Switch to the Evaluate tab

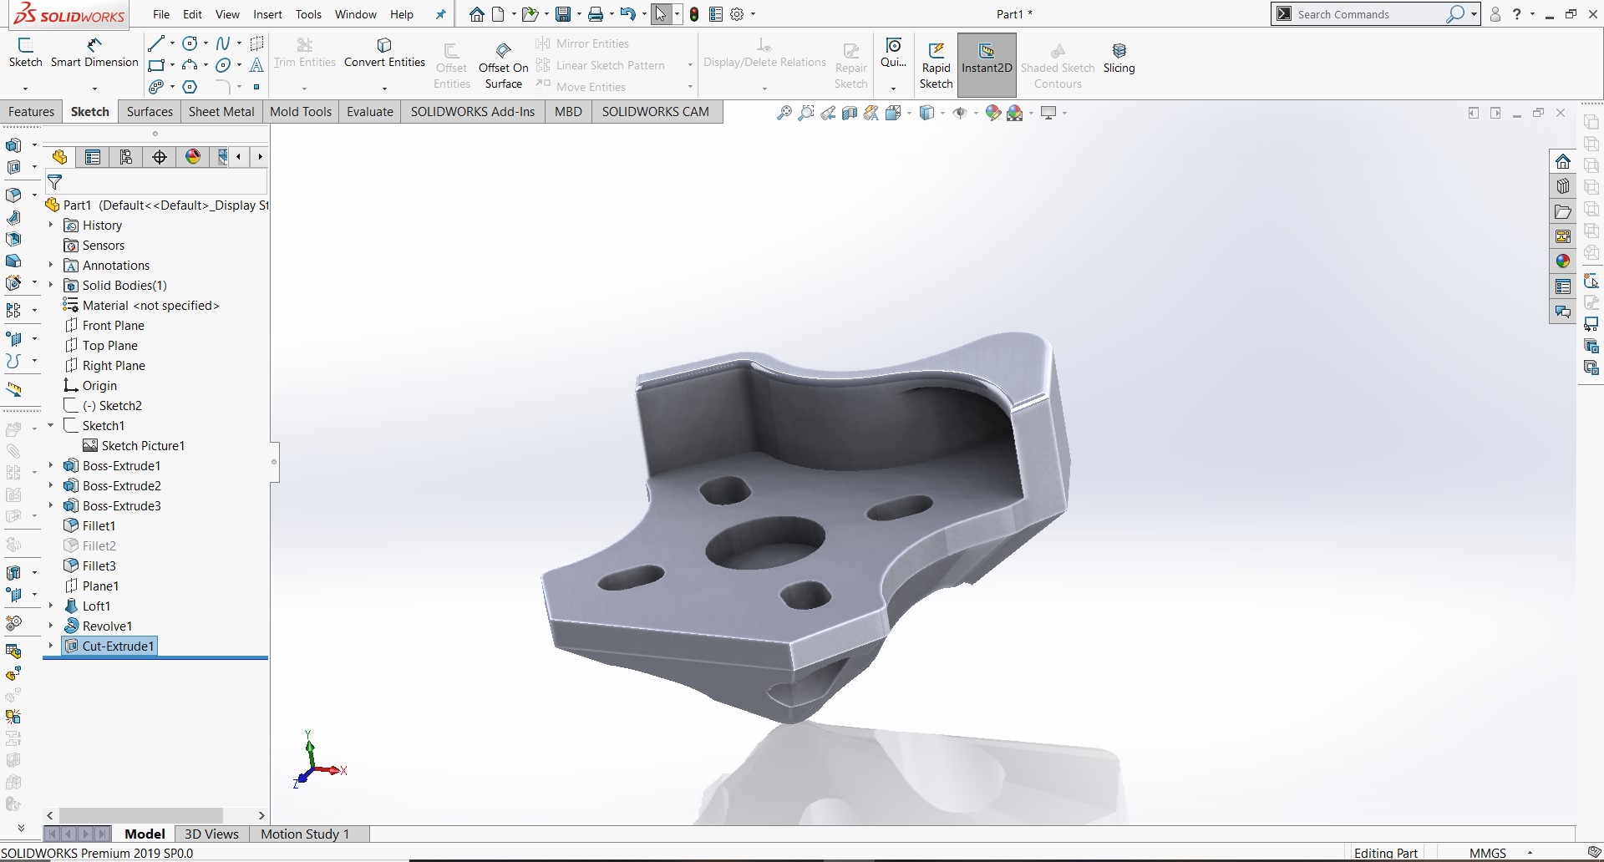pos(370,112)
